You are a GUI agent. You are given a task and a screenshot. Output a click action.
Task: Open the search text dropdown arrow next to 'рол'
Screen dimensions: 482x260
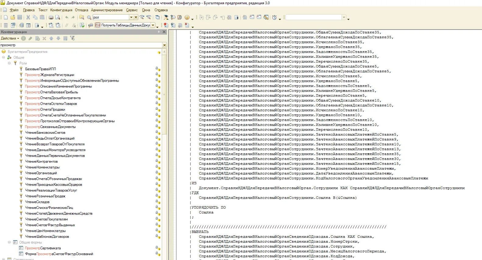pos(131,17)
